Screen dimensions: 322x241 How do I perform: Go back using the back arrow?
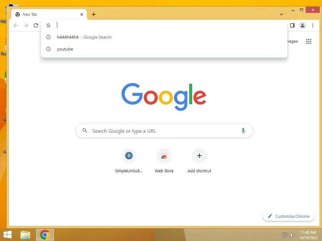point(16,25)
